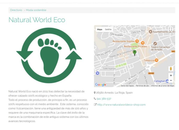Click the Calle Huertas street label

[109, 68]
